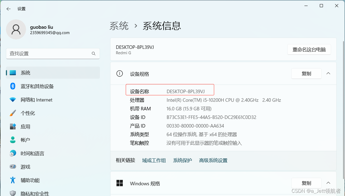Open the 系统保护 link
This screenshot has width=345, height=196.
click(182, 160)
